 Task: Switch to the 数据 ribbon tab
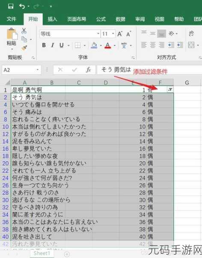(x=120, y=19)
